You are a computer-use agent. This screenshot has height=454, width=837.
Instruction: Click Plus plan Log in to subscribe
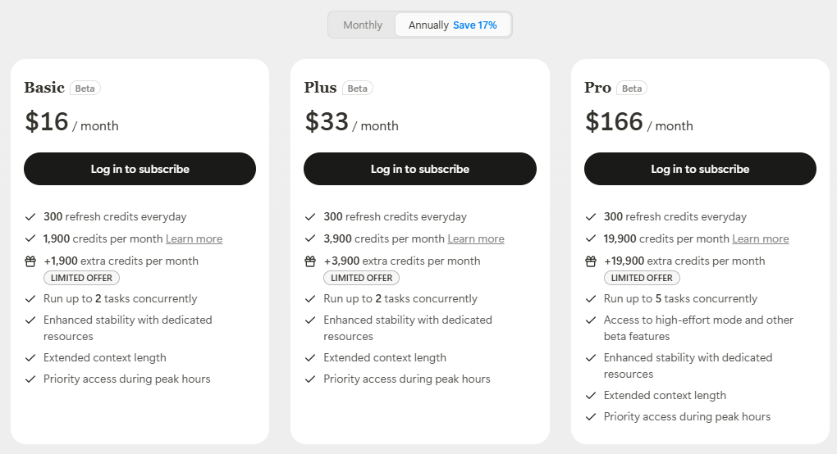click(420, 169)
